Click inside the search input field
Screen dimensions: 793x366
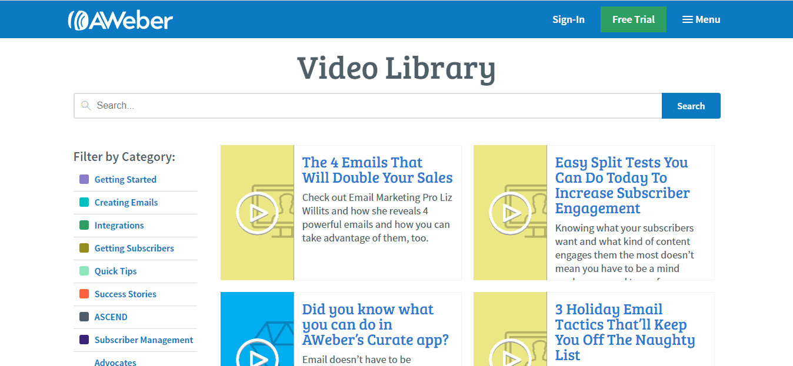(294, 105)
